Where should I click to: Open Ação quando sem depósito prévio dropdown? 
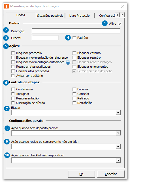point(118,133)
